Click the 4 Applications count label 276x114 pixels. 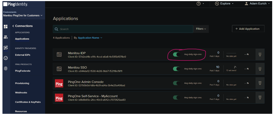click(x=61, y=38)
